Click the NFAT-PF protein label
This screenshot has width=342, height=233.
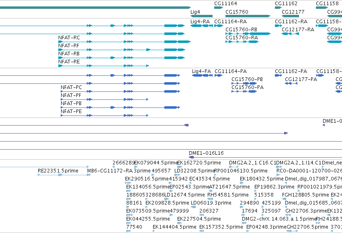[71, 95]
